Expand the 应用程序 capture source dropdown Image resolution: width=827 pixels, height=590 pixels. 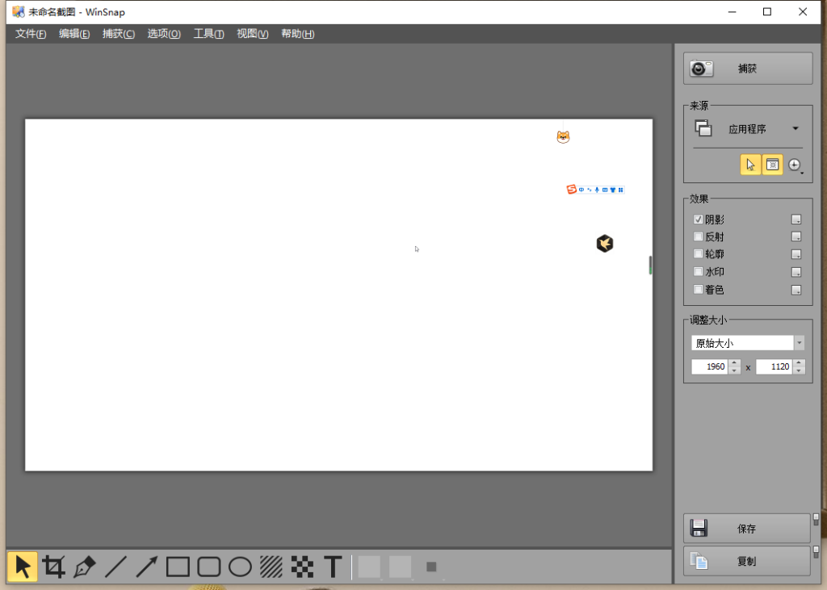click(795, 129)
